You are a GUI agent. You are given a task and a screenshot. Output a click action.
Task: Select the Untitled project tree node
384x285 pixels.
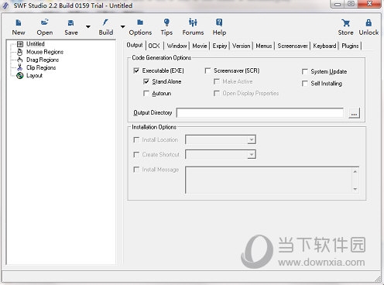[x=36, y=44]
